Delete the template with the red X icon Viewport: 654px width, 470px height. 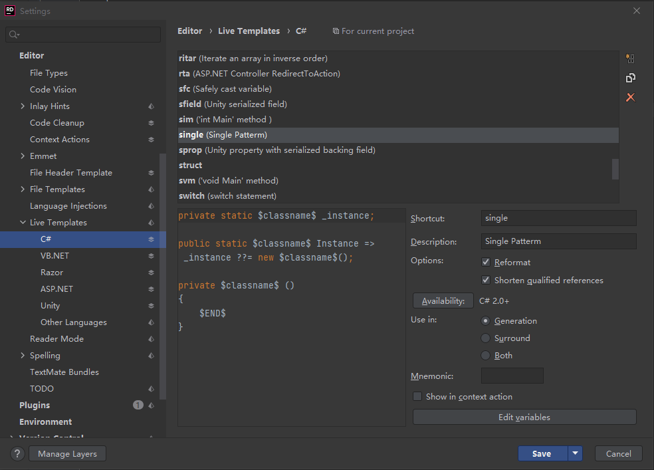click(x=630, y=98)
